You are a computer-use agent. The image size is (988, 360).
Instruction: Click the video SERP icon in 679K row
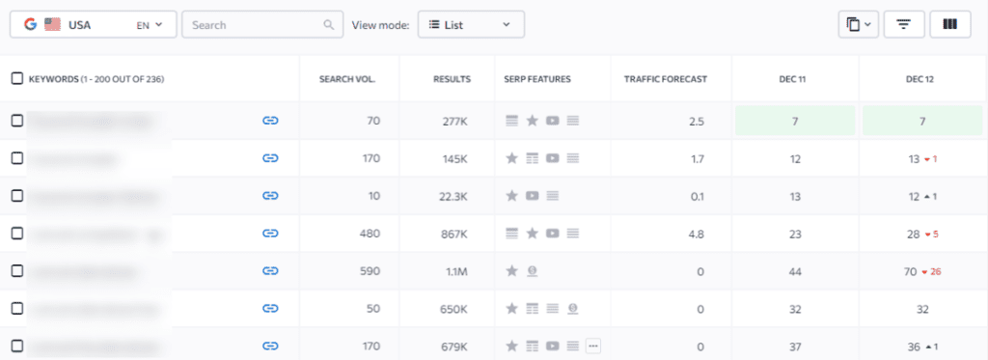coord(553,346)
